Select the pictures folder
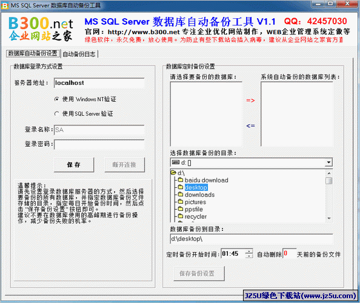Image resolution: width=360 pixels, height=303 pixels. pyautogui.click(x=195, y=202)
